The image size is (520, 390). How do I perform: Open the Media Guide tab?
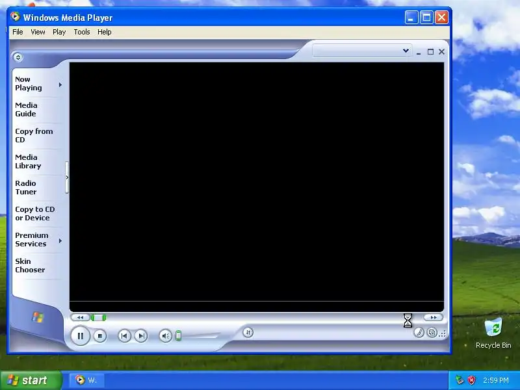(26, 109)
